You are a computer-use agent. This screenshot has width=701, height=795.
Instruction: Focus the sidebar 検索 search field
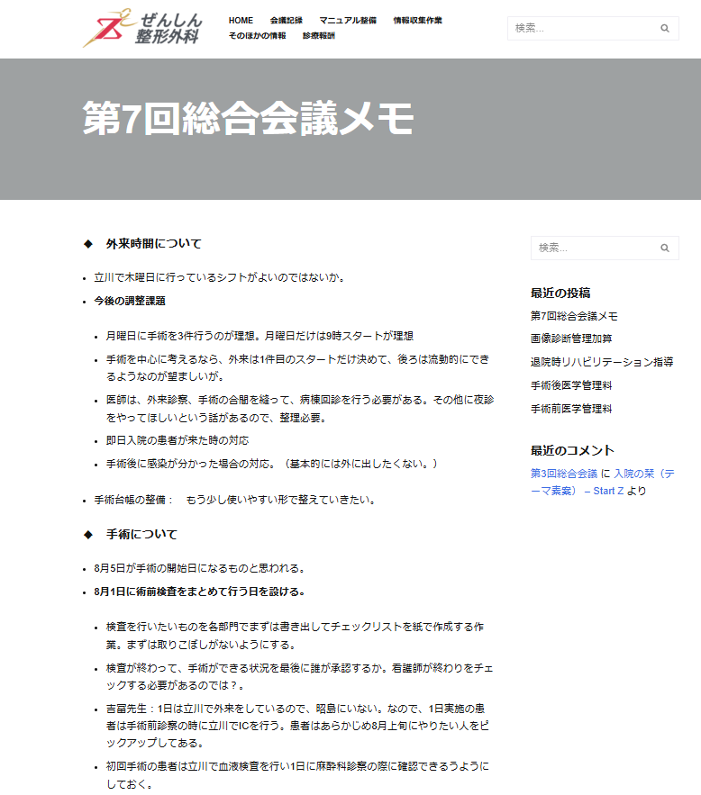pos(590,248)
